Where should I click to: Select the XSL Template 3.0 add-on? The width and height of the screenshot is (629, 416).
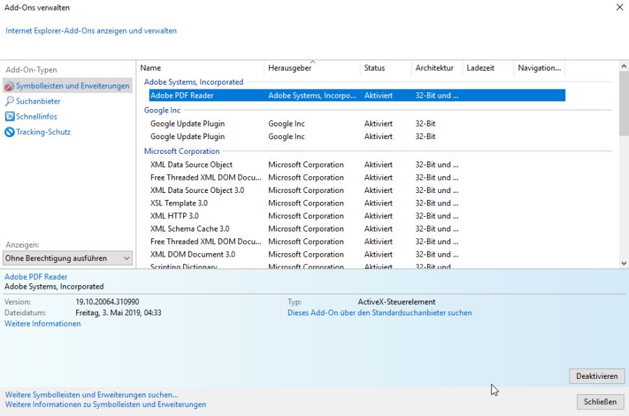[357, 203]
